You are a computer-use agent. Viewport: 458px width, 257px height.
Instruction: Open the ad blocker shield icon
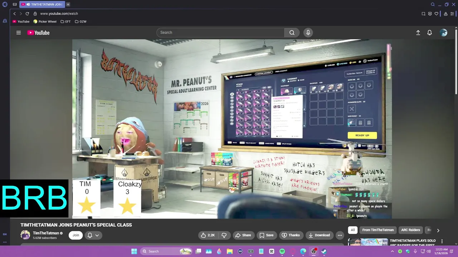[430, 14]
